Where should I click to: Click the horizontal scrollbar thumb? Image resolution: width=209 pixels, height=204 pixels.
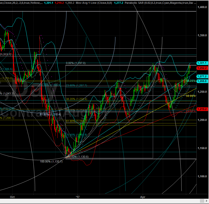click(x=202, y=201)
